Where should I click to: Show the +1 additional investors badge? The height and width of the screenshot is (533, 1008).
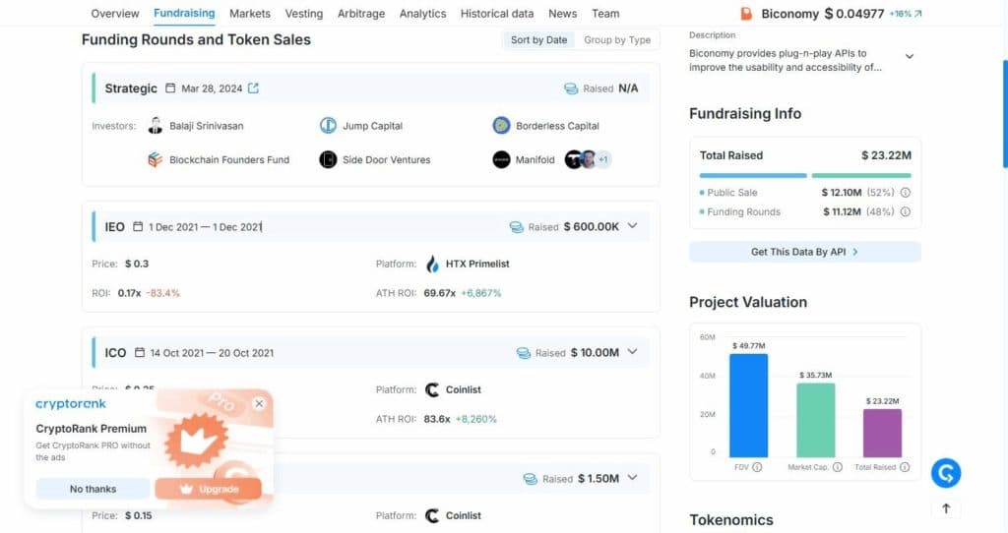coord(603,159)
